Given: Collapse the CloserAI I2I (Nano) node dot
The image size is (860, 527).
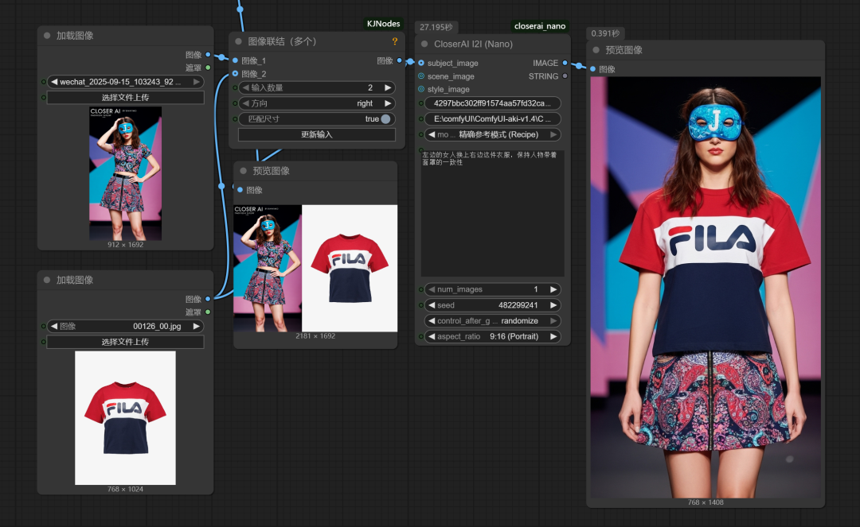Looking at the screenshot, I should 424,44.
